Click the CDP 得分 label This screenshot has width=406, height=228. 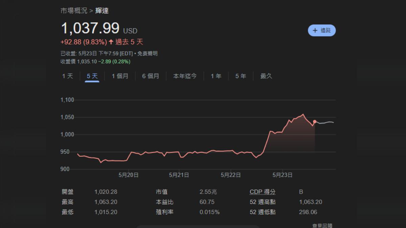[x=263, y=192]
